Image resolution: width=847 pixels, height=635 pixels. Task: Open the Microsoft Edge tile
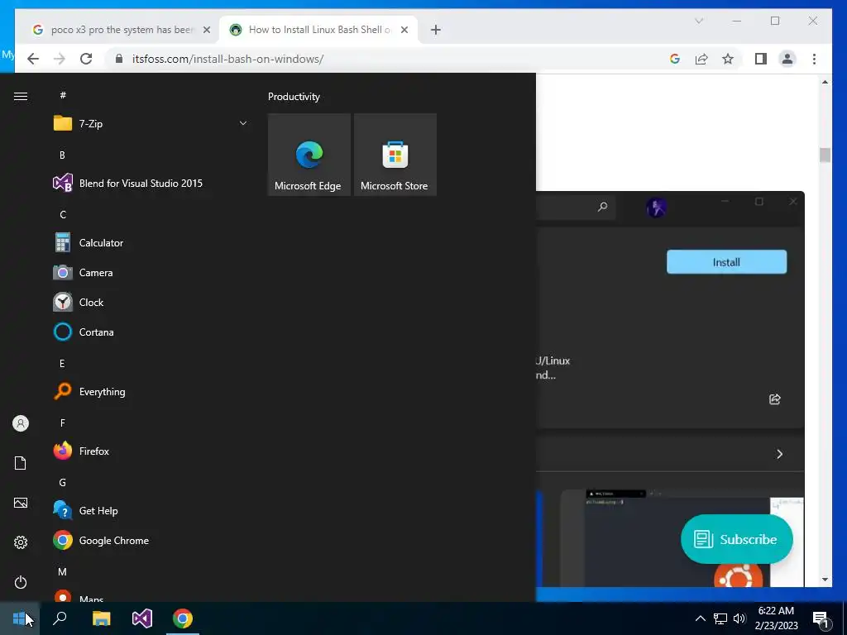coord(309,155)
